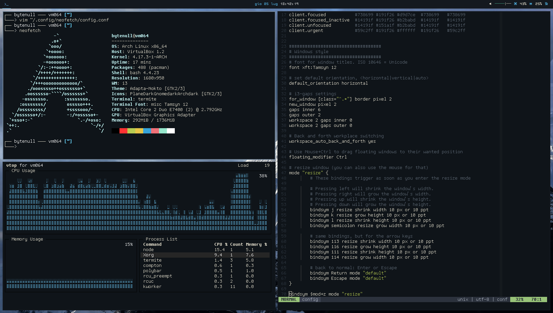Click the terminal workspace icon in polybar
The height and width of the screenshot is (313, 553).
pos(6,4)
